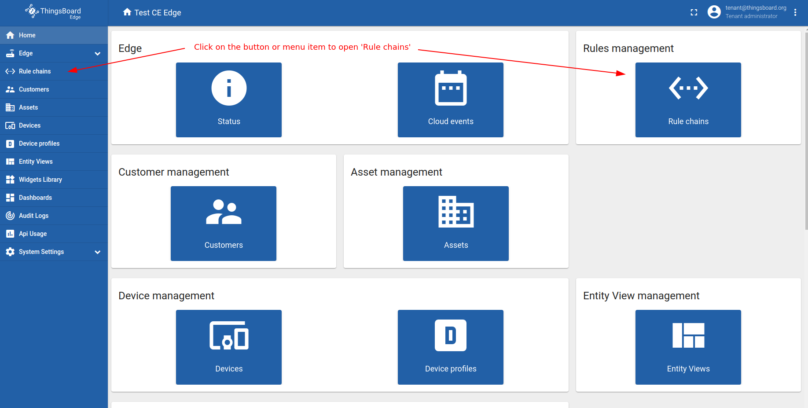808x408 pixels.
Task: Click the Customer management heading
Action: [x=174, y=172]
